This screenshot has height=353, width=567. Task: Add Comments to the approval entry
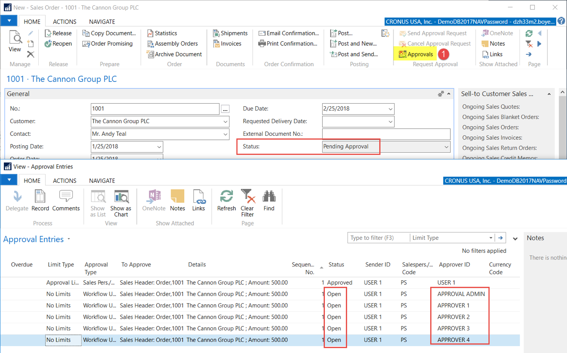click(66, 201)
